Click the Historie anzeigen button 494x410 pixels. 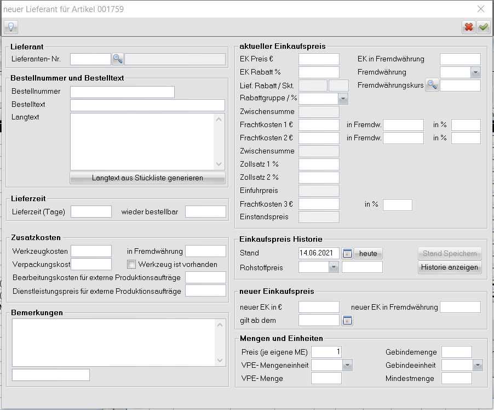(x=450, y=267)
